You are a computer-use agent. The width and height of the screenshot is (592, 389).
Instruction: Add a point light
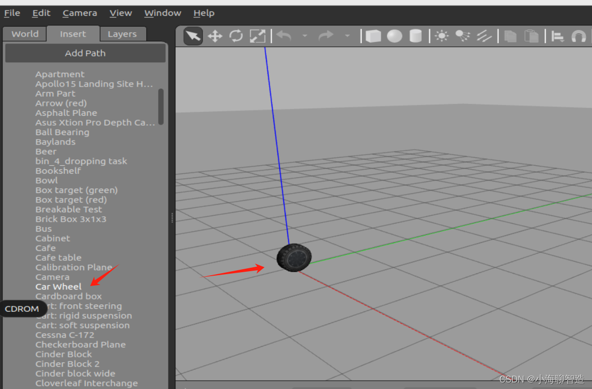coord(441,36)
